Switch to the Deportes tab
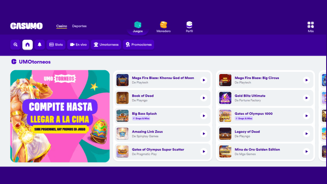This screenshot has height=184, width=327. [x=79, y=26]
